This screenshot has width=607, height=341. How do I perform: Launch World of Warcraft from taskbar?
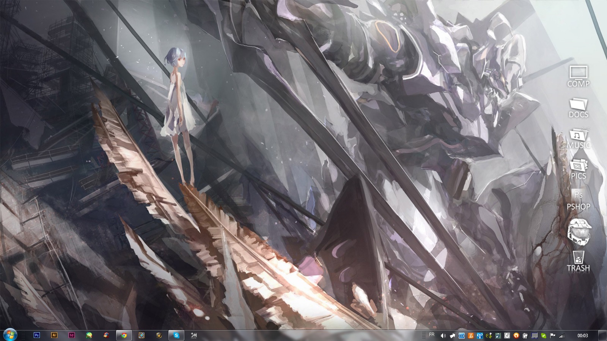point(159,335)
